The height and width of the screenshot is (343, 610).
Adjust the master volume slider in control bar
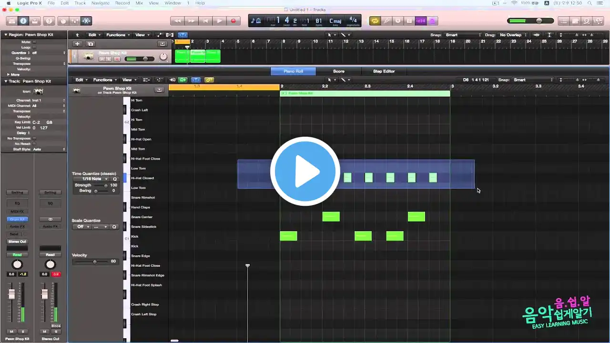pos(531,21)
